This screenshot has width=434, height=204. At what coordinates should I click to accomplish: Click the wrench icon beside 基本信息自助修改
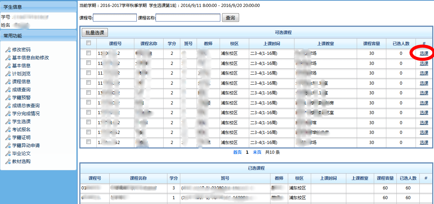8,58
